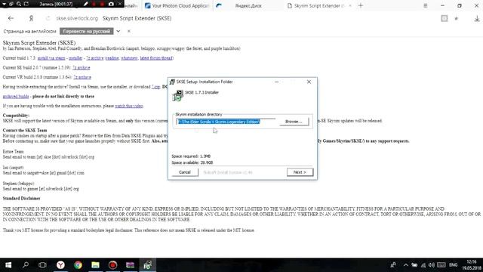Click Skyrim installation directory text field
Image resolution: width=483 pixels, height=272 pixels.
tap(226, 122)
